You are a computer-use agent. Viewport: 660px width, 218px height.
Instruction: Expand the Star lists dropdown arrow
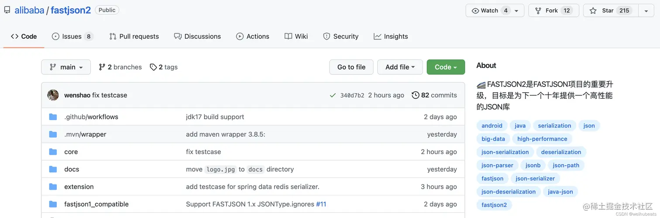646,10
